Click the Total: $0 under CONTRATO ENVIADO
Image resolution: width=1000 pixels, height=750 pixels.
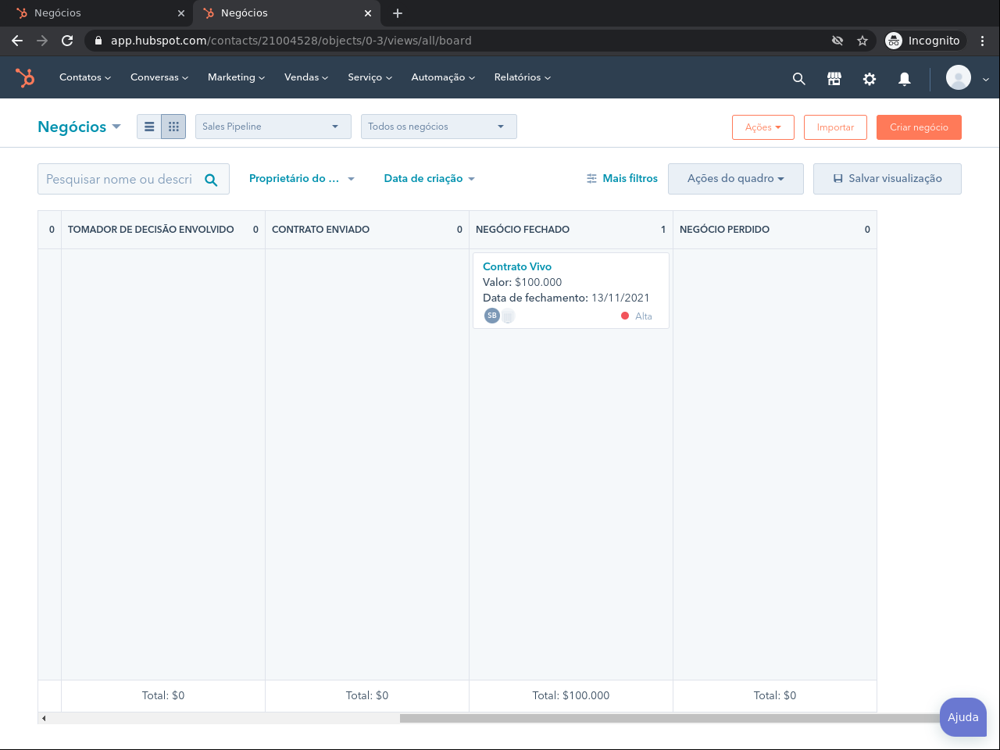(x=367, y=695)
